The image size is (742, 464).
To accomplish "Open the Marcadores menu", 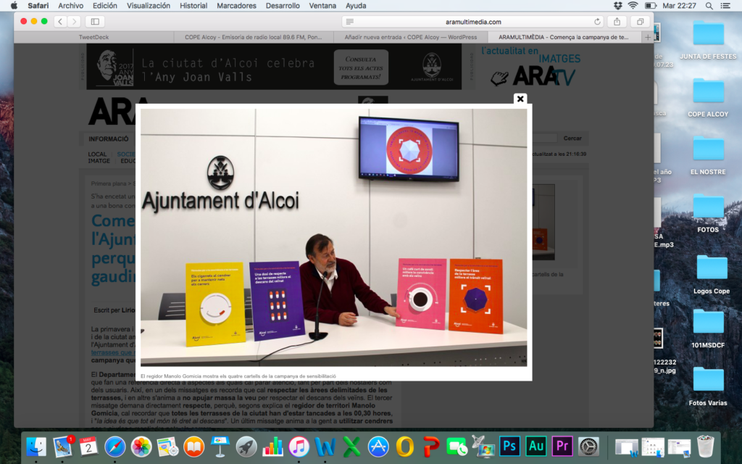I will (x=236, y=6).
